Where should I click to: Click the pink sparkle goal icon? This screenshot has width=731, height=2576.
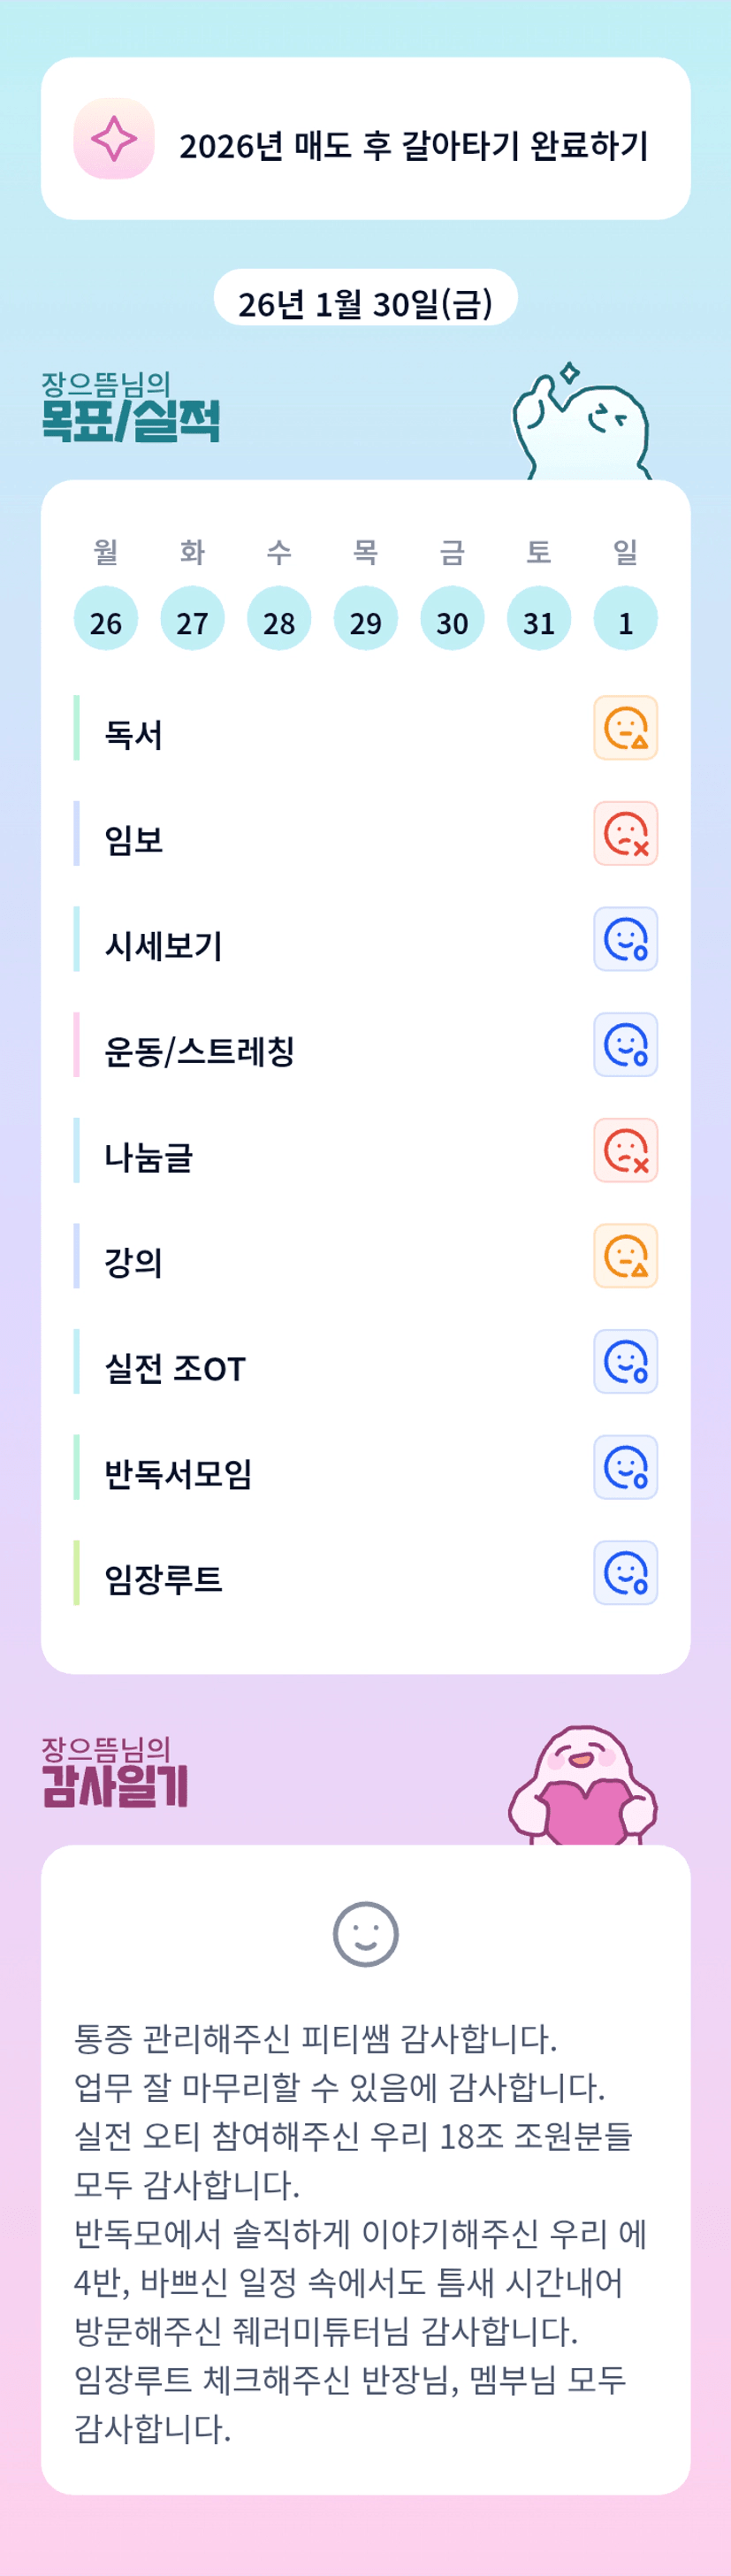[114, 139]
